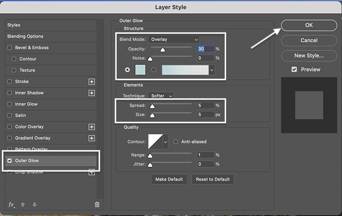
Task: Confirm with the OK button
Action: click(x=309, y=25)
